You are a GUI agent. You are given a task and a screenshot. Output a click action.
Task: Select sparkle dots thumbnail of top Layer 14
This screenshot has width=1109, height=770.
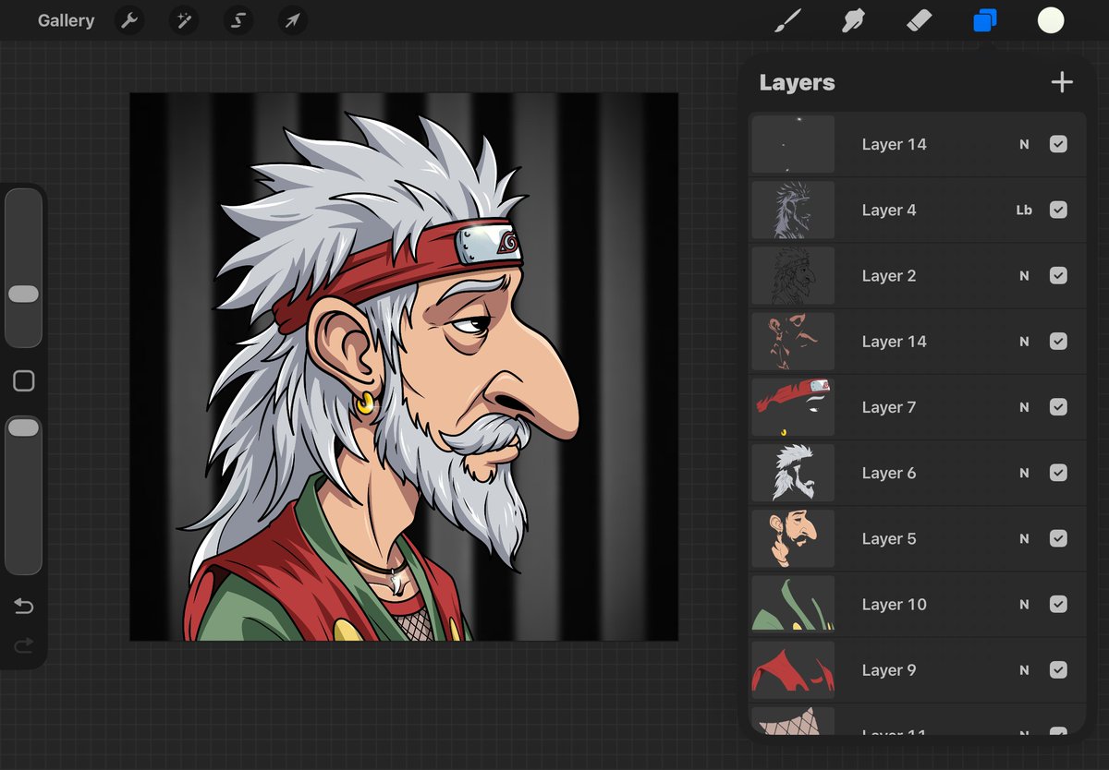(793, 144)
